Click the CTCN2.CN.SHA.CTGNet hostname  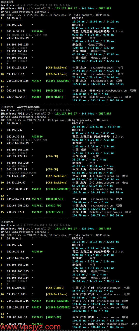(x=21, y=172)
